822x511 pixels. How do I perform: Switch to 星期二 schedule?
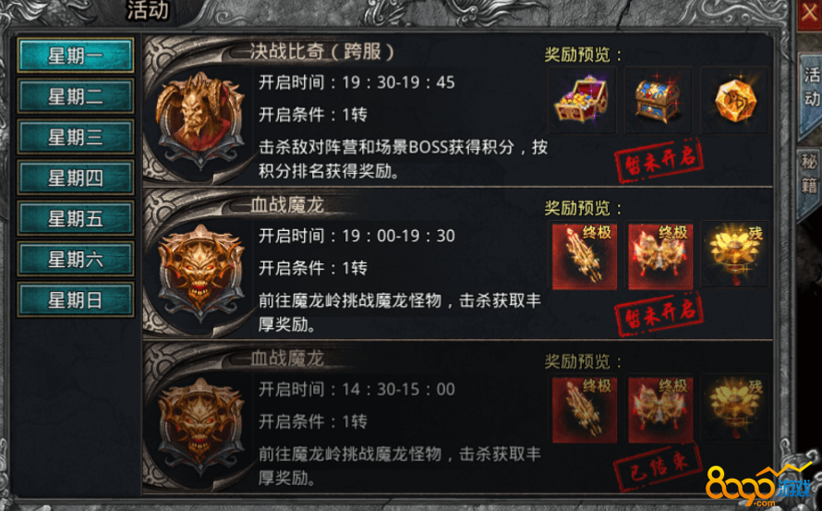point(76,96)
